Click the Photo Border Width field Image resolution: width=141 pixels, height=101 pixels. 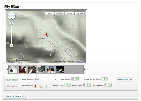(x=103, y=79)
